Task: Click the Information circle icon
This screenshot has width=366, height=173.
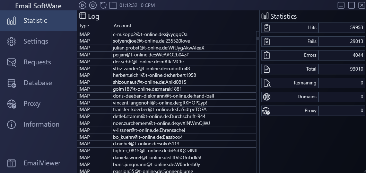Action: coord(11,125)
